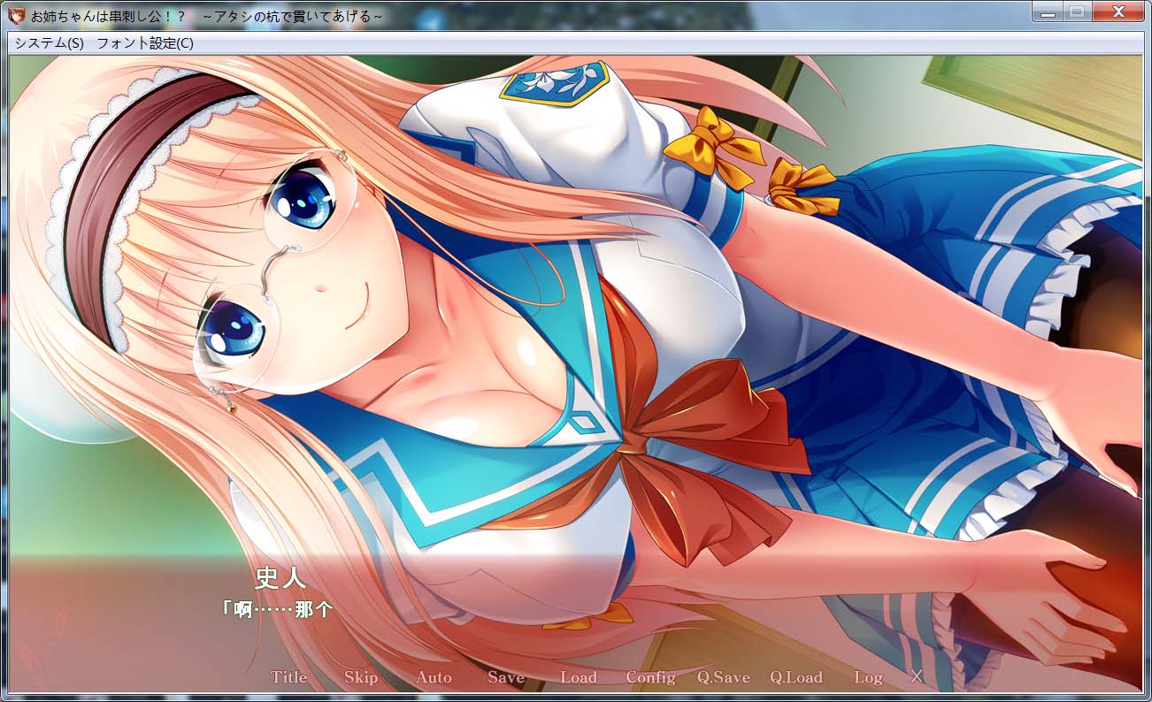Close the game window
The height and width of the screenshot is (702, 1152).
click(x=1117, y=11)
